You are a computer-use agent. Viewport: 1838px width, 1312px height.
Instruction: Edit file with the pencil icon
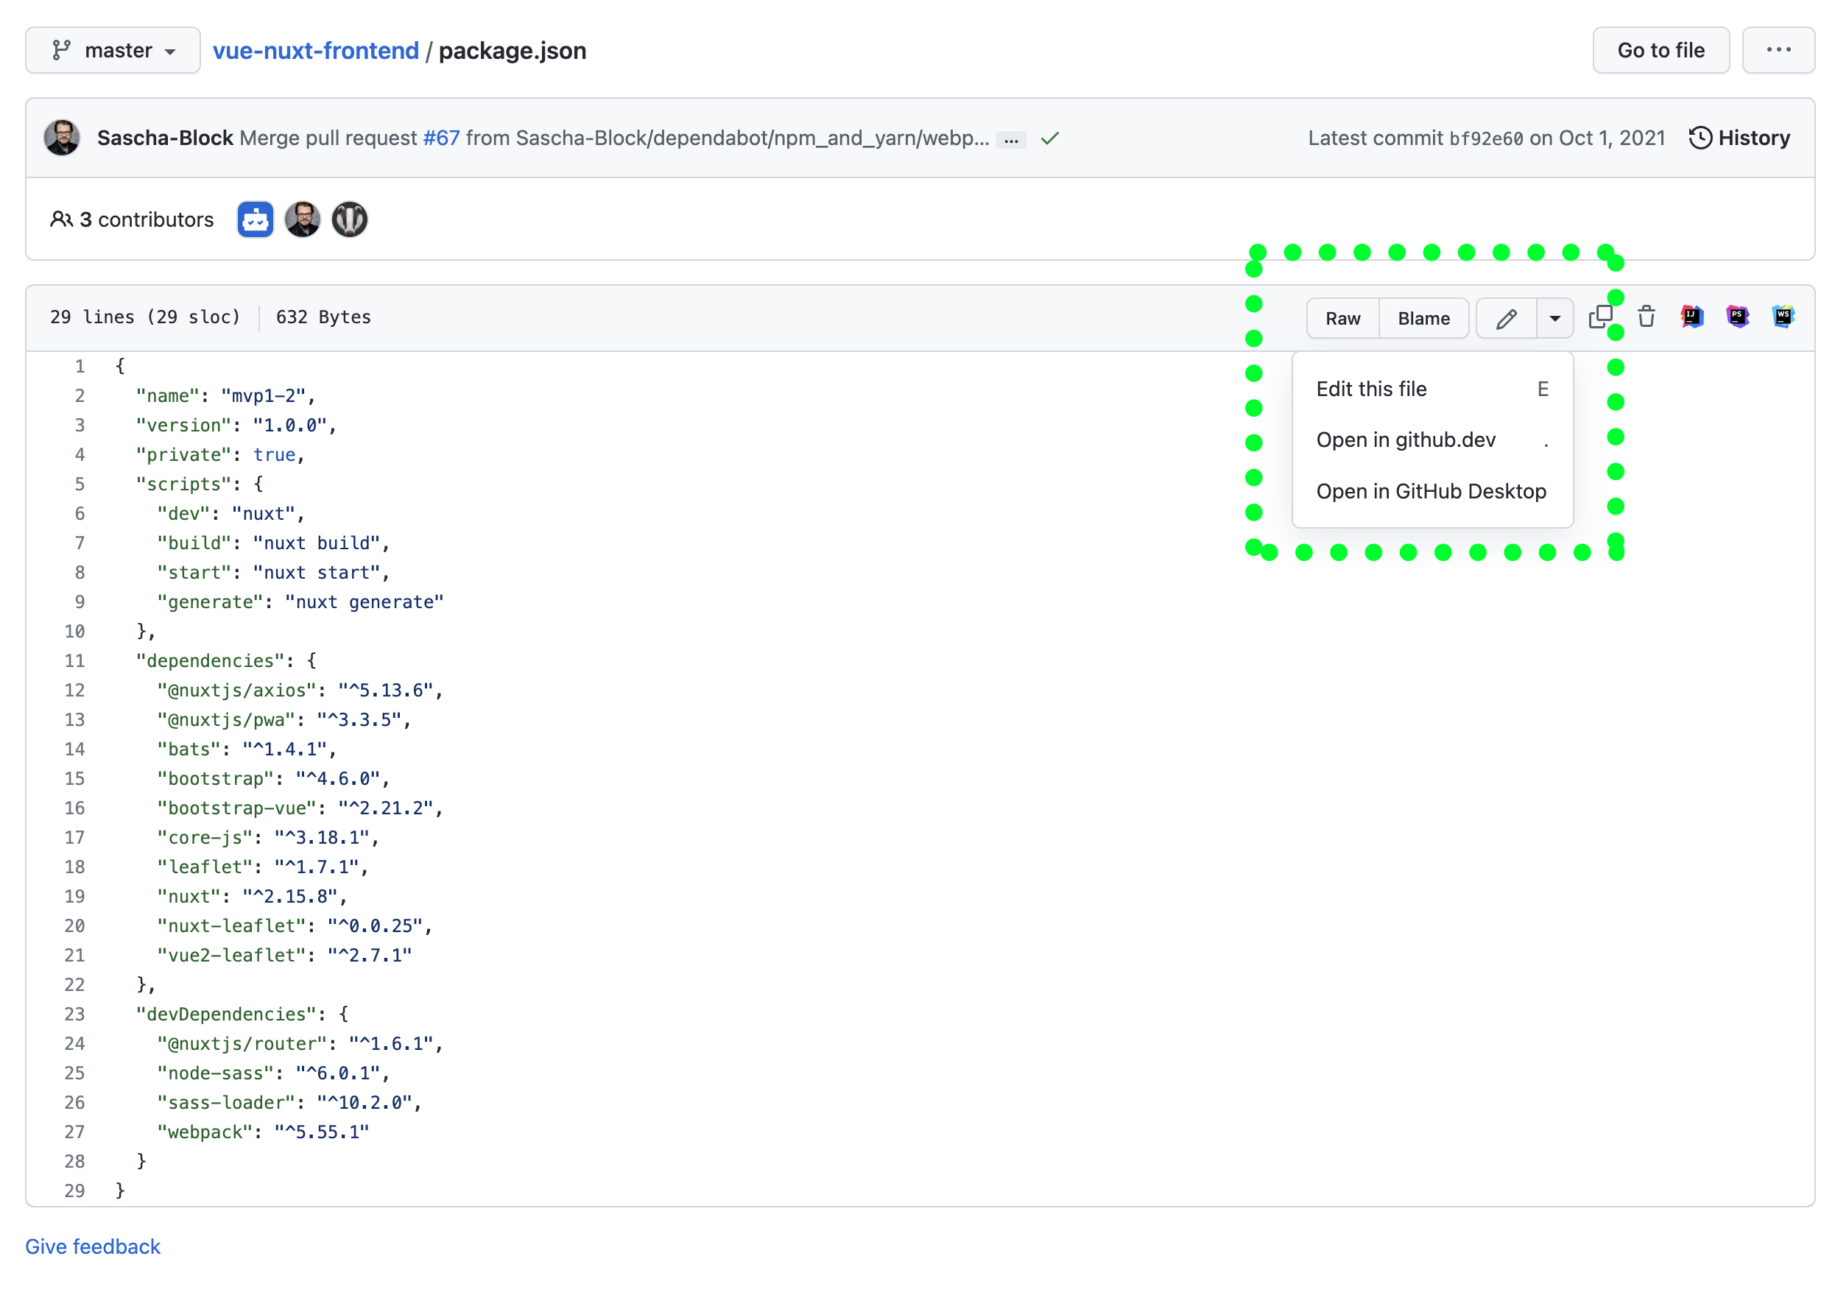coord(1506,317)
